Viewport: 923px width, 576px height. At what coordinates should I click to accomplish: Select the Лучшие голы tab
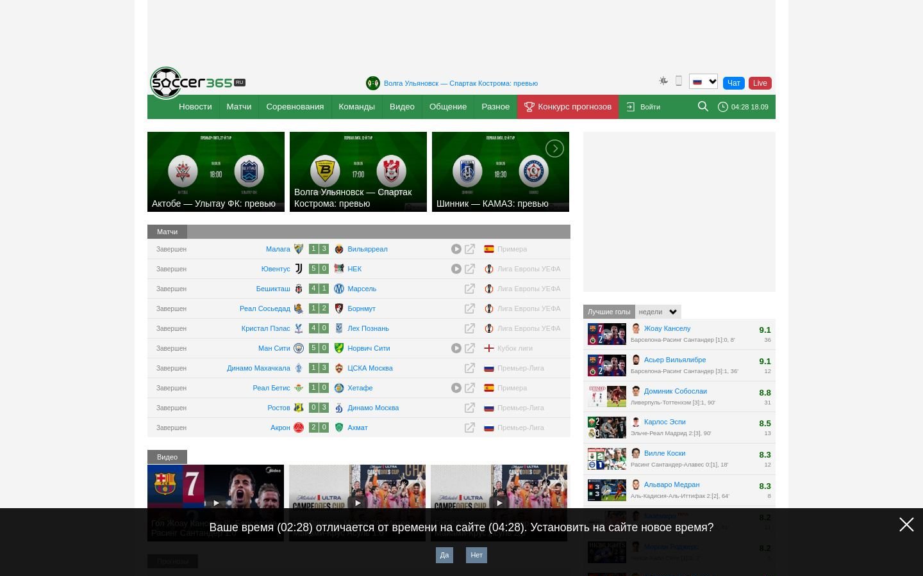click(x=609, y=312)
